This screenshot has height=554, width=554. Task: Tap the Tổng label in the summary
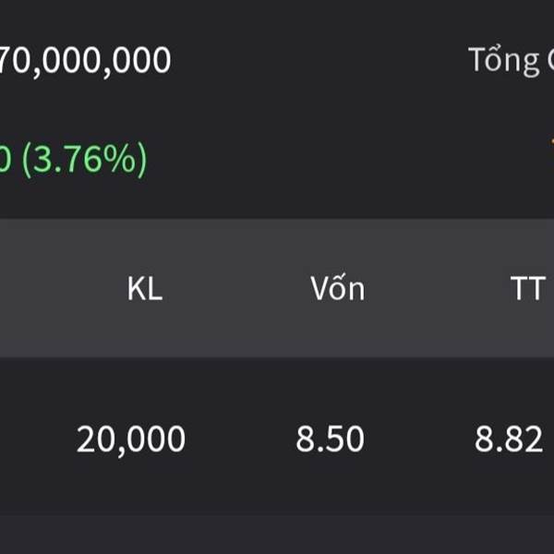click(504, 60)
